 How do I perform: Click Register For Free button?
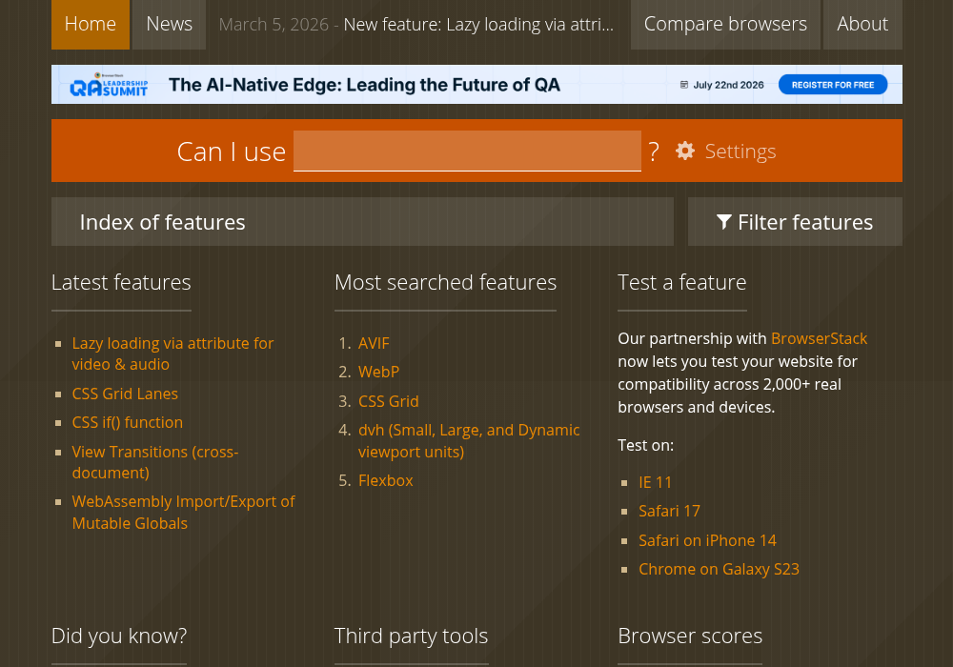(x=833, y=85)
